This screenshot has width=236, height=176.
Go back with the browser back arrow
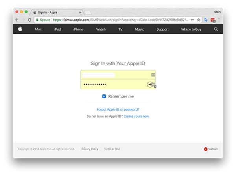17,20
